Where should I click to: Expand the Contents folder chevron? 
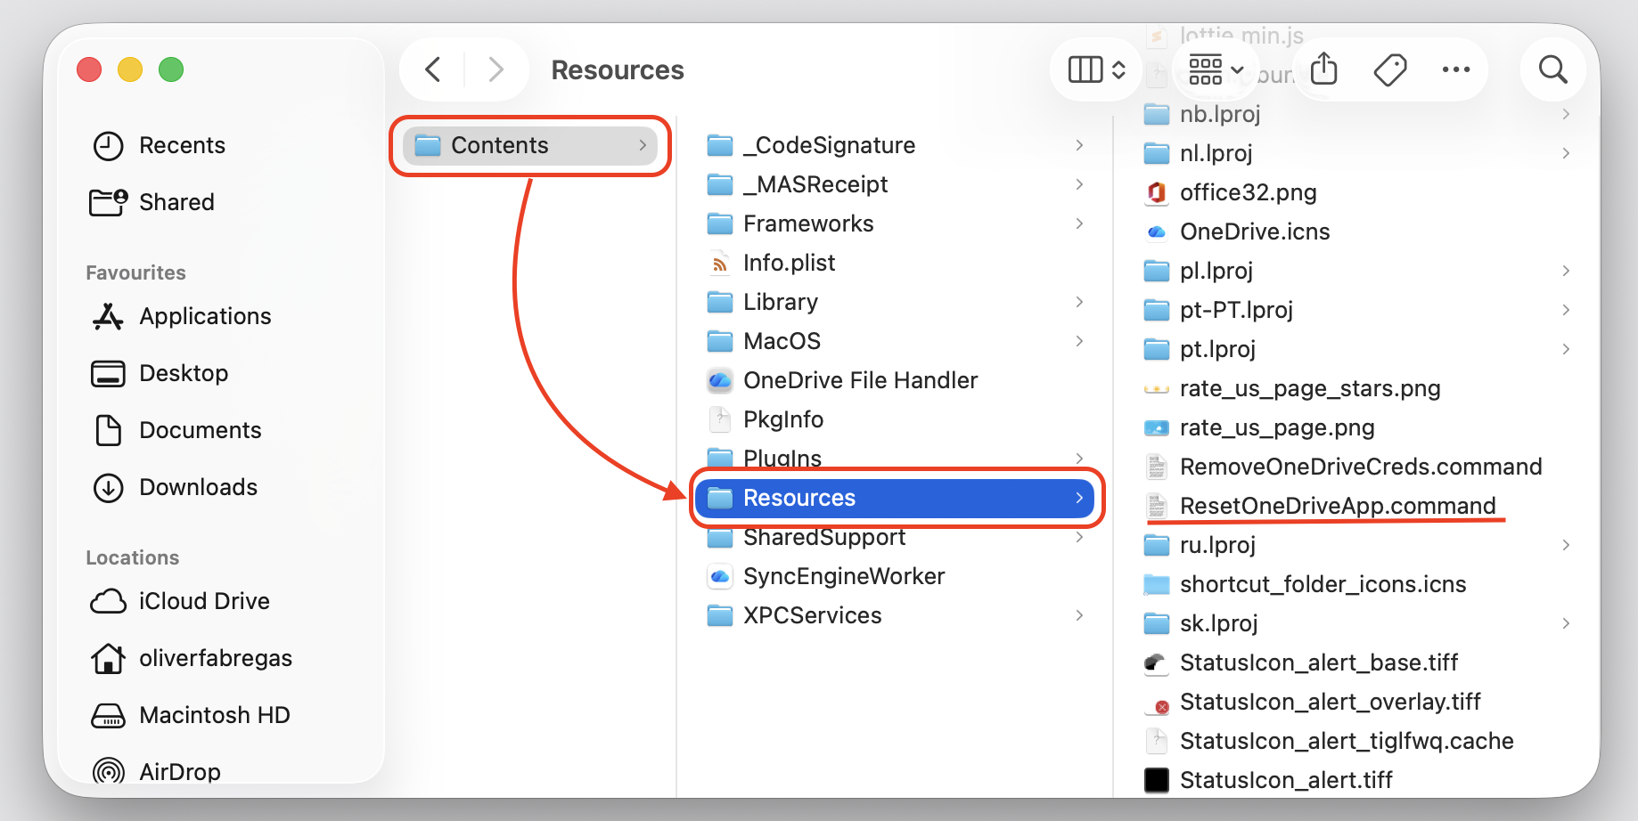point(643,145)
